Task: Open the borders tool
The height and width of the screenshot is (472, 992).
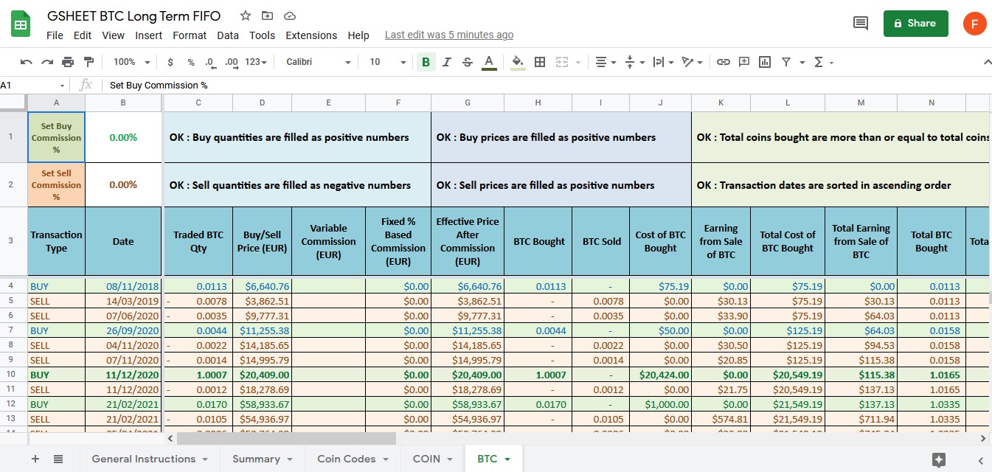Action: pos(540,62)
